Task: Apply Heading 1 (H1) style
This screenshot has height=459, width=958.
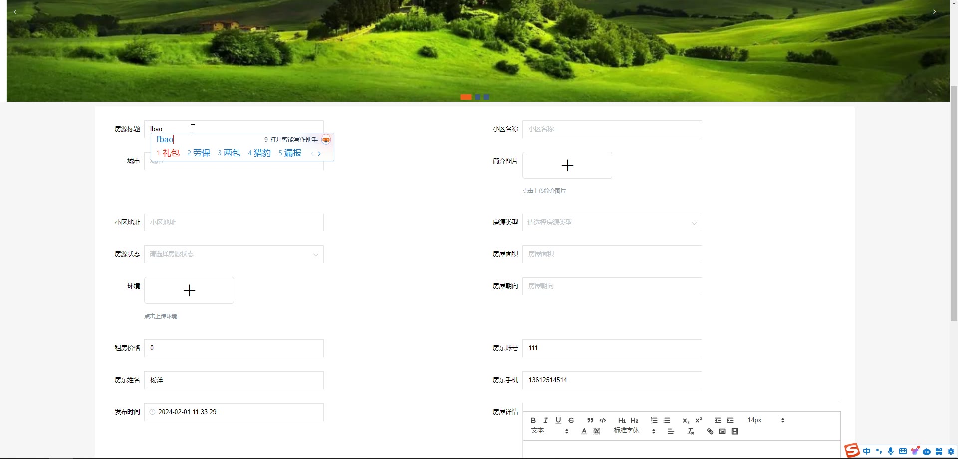Action: pos(622,420)
